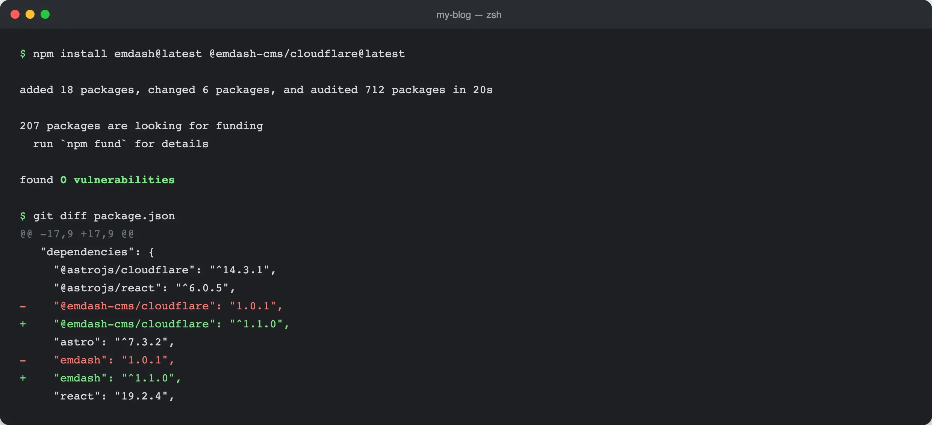Click '207 packages are looking for funding'
The image size is (932, 425).
141,126
